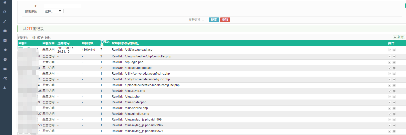The height and width of the screenshot is (135, 406).
Task: Click the red 重置 reset button
Action: pyautogui.click(x=225, y=20)
